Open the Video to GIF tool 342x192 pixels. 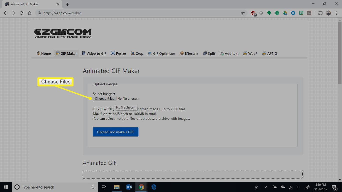94,53
